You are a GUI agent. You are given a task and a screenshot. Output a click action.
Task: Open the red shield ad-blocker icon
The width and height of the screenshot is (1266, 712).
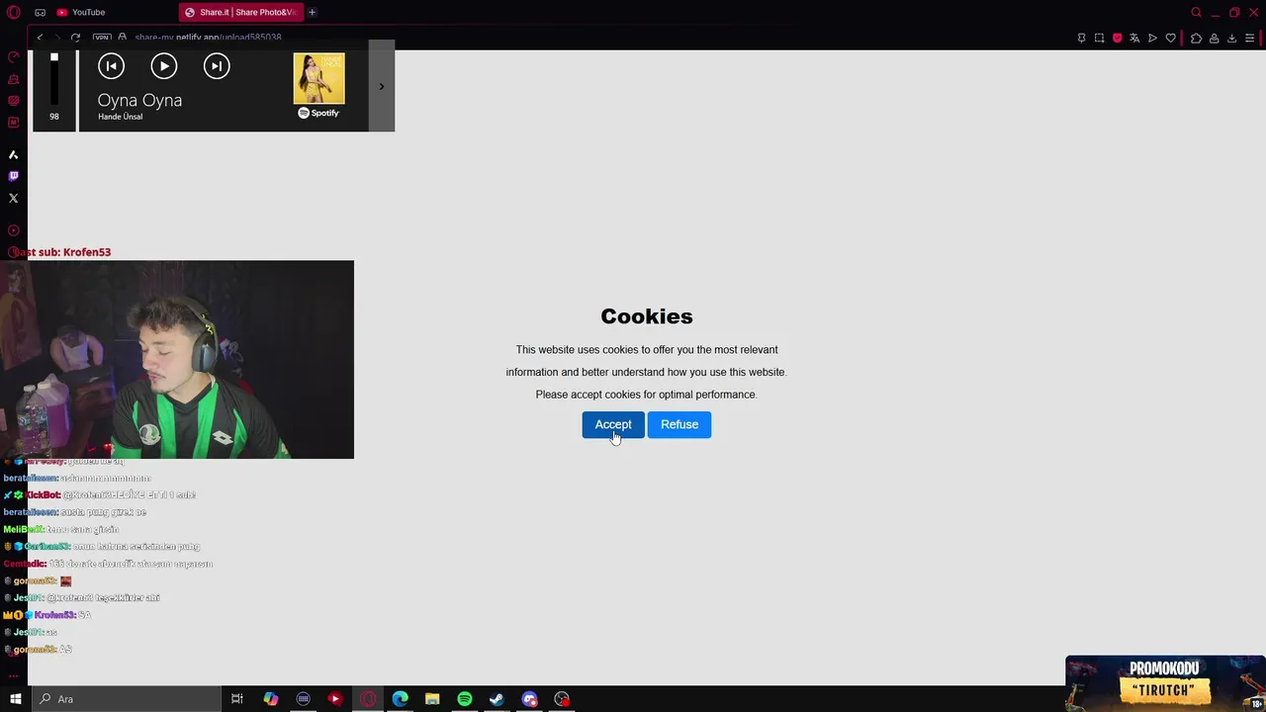1117,38
